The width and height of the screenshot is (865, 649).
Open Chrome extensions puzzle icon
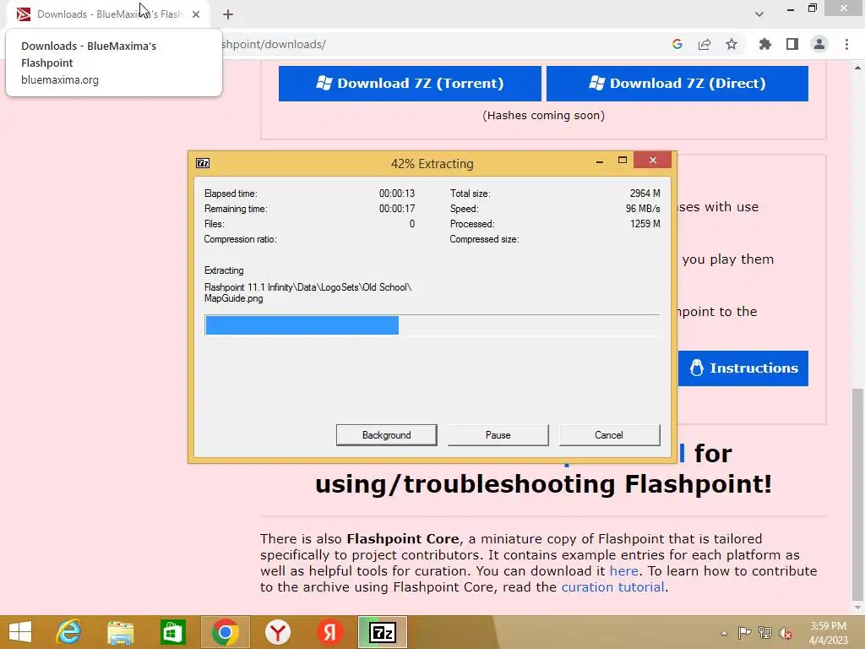pyautogui.click(x=765, y=44)
